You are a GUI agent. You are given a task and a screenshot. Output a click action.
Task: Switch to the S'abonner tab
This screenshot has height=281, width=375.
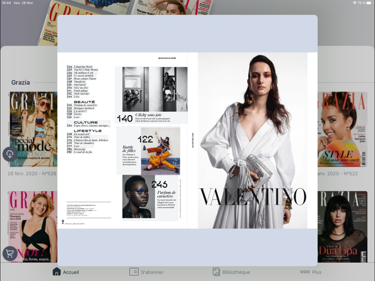point(146,272)
